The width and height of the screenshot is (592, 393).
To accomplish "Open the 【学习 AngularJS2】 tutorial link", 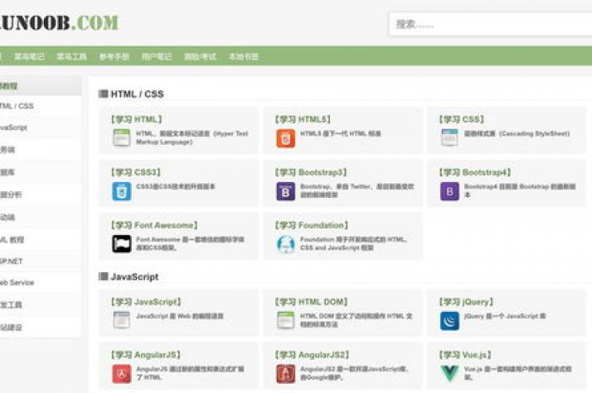I will point(312,354).
